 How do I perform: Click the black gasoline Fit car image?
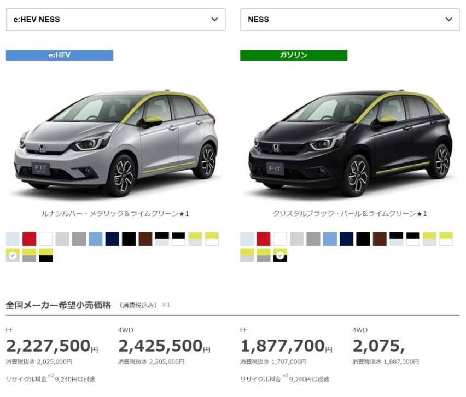click(350, 143)
